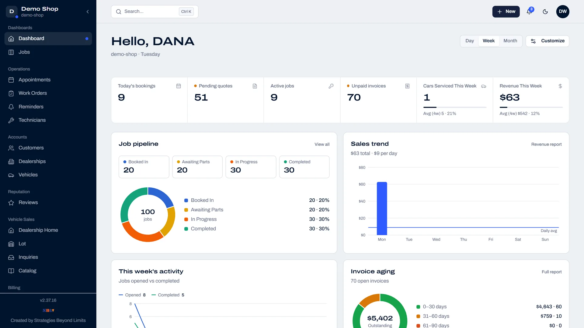Screen dimensions: 584x328
Task: Switch to Day view
Action: pyautogui.click(x=469, y=41)
